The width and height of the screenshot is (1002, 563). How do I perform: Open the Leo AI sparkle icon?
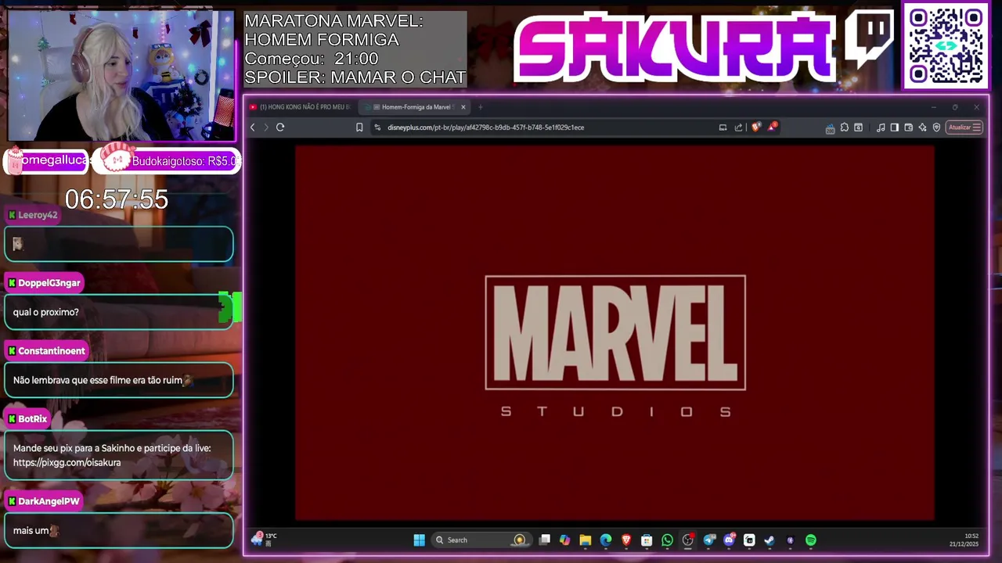tap(922, 127)
